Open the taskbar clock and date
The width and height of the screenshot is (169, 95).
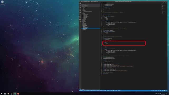click(x=163, y=94)
